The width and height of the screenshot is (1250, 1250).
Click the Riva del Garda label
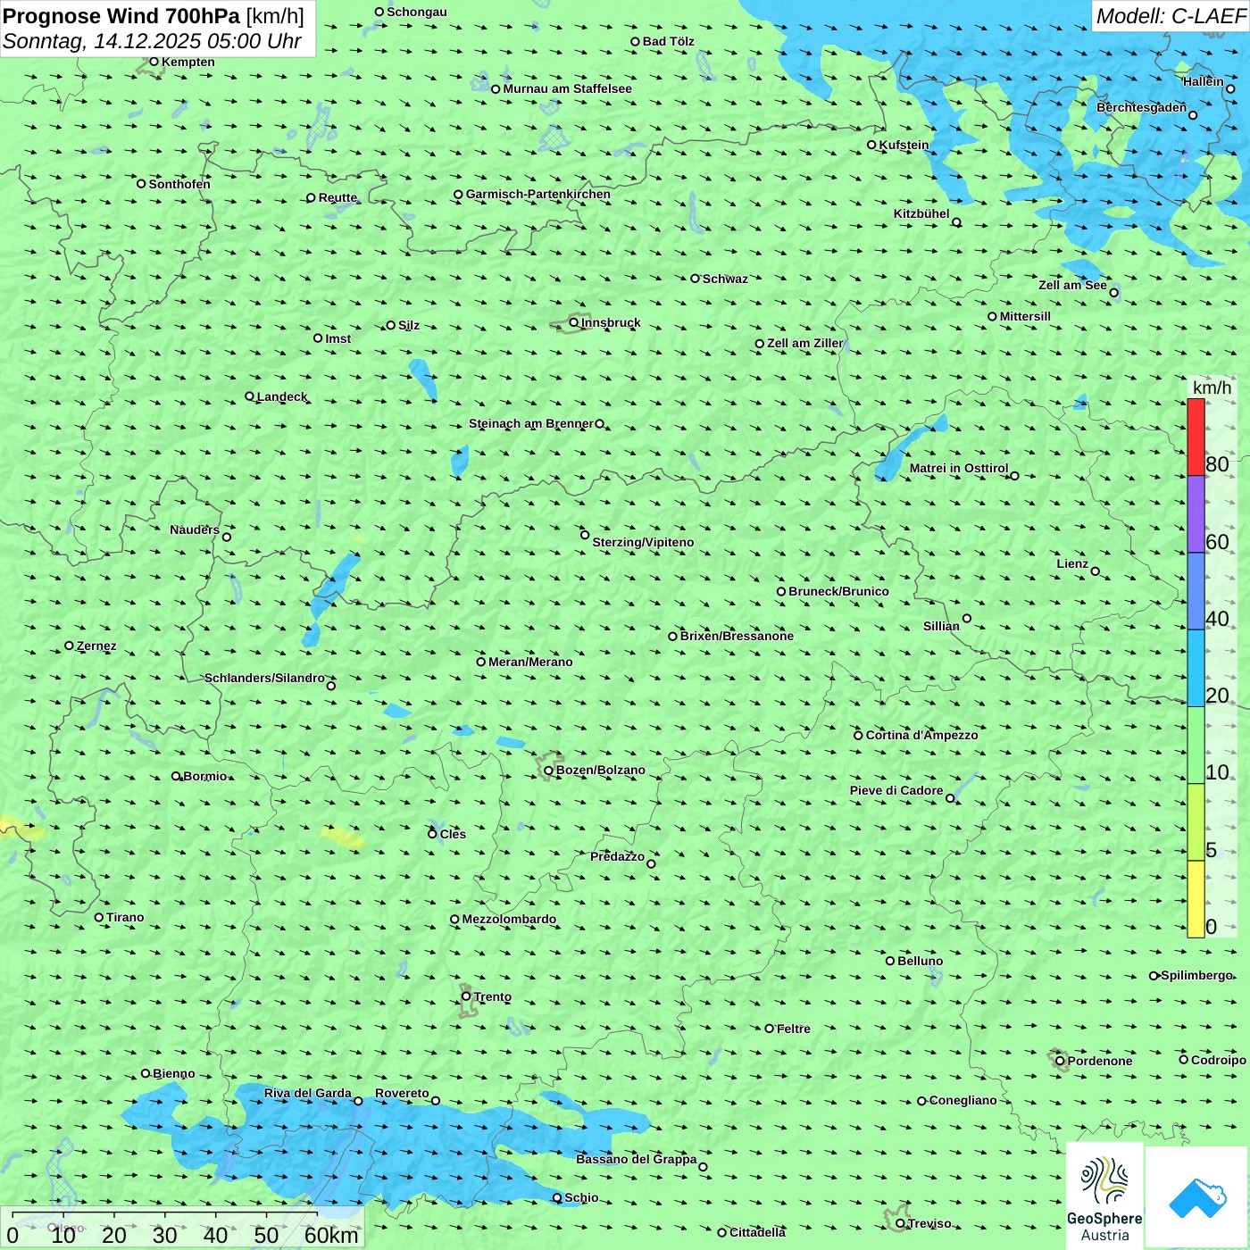point(308,1093)
